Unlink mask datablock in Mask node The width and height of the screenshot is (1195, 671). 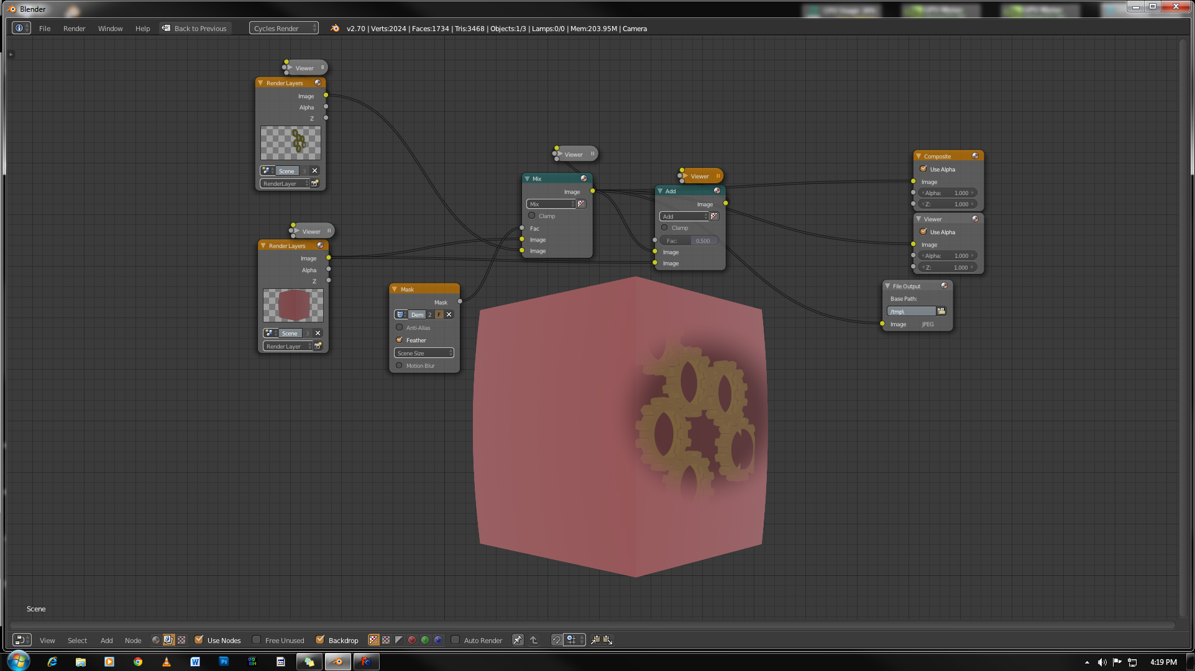[x=449, y=314]
